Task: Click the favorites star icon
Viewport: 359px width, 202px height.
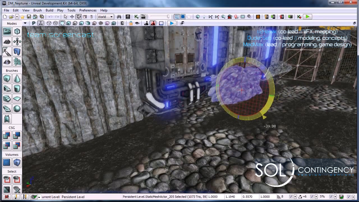Action: (22, 17)
